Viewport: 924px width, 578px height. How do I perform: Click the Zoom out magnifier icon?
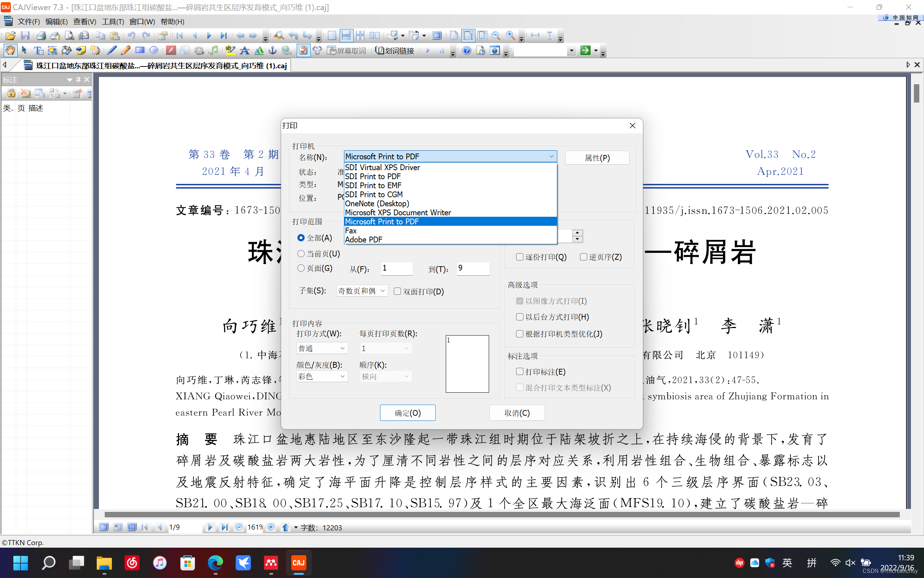click(496, 35)
